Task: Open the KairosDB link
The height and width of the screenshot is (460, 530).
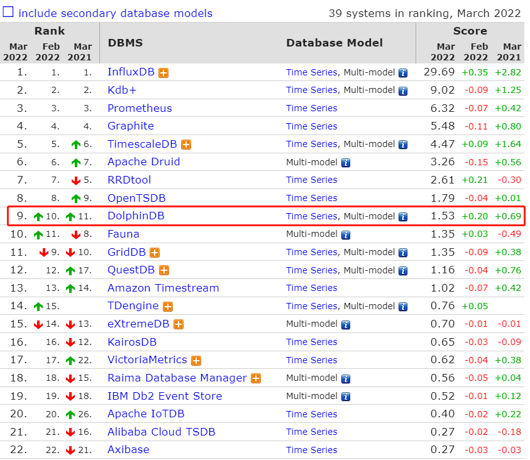Action: click(x=132, y=342)
